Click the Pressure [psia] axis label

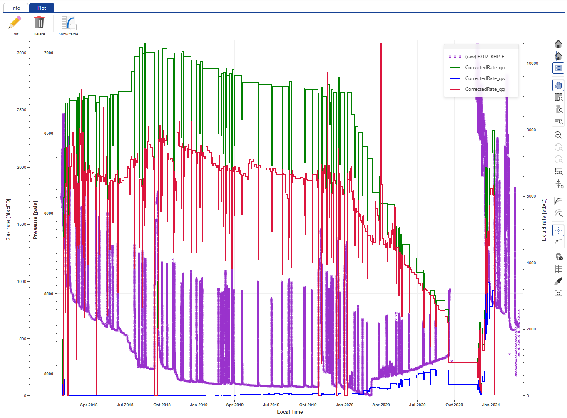pyautogui.click(x=35, y=220)
